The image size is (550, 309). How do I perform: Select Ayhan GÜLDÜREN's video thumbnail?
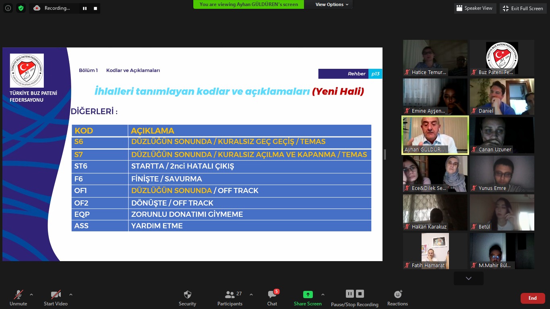point(435,135)
